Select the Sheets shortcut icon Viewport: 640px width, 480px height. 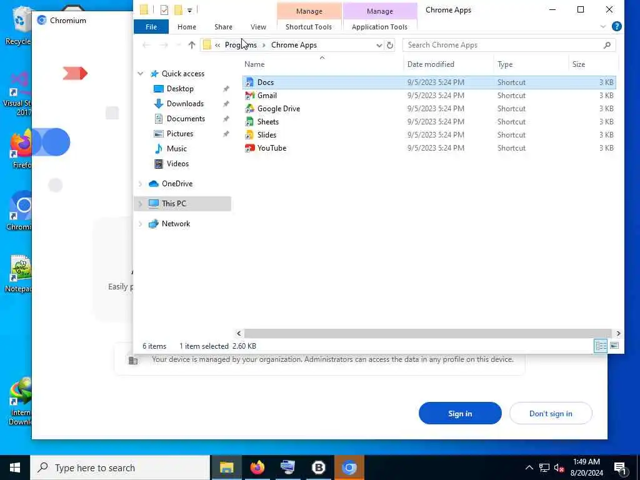coord(249,122)
